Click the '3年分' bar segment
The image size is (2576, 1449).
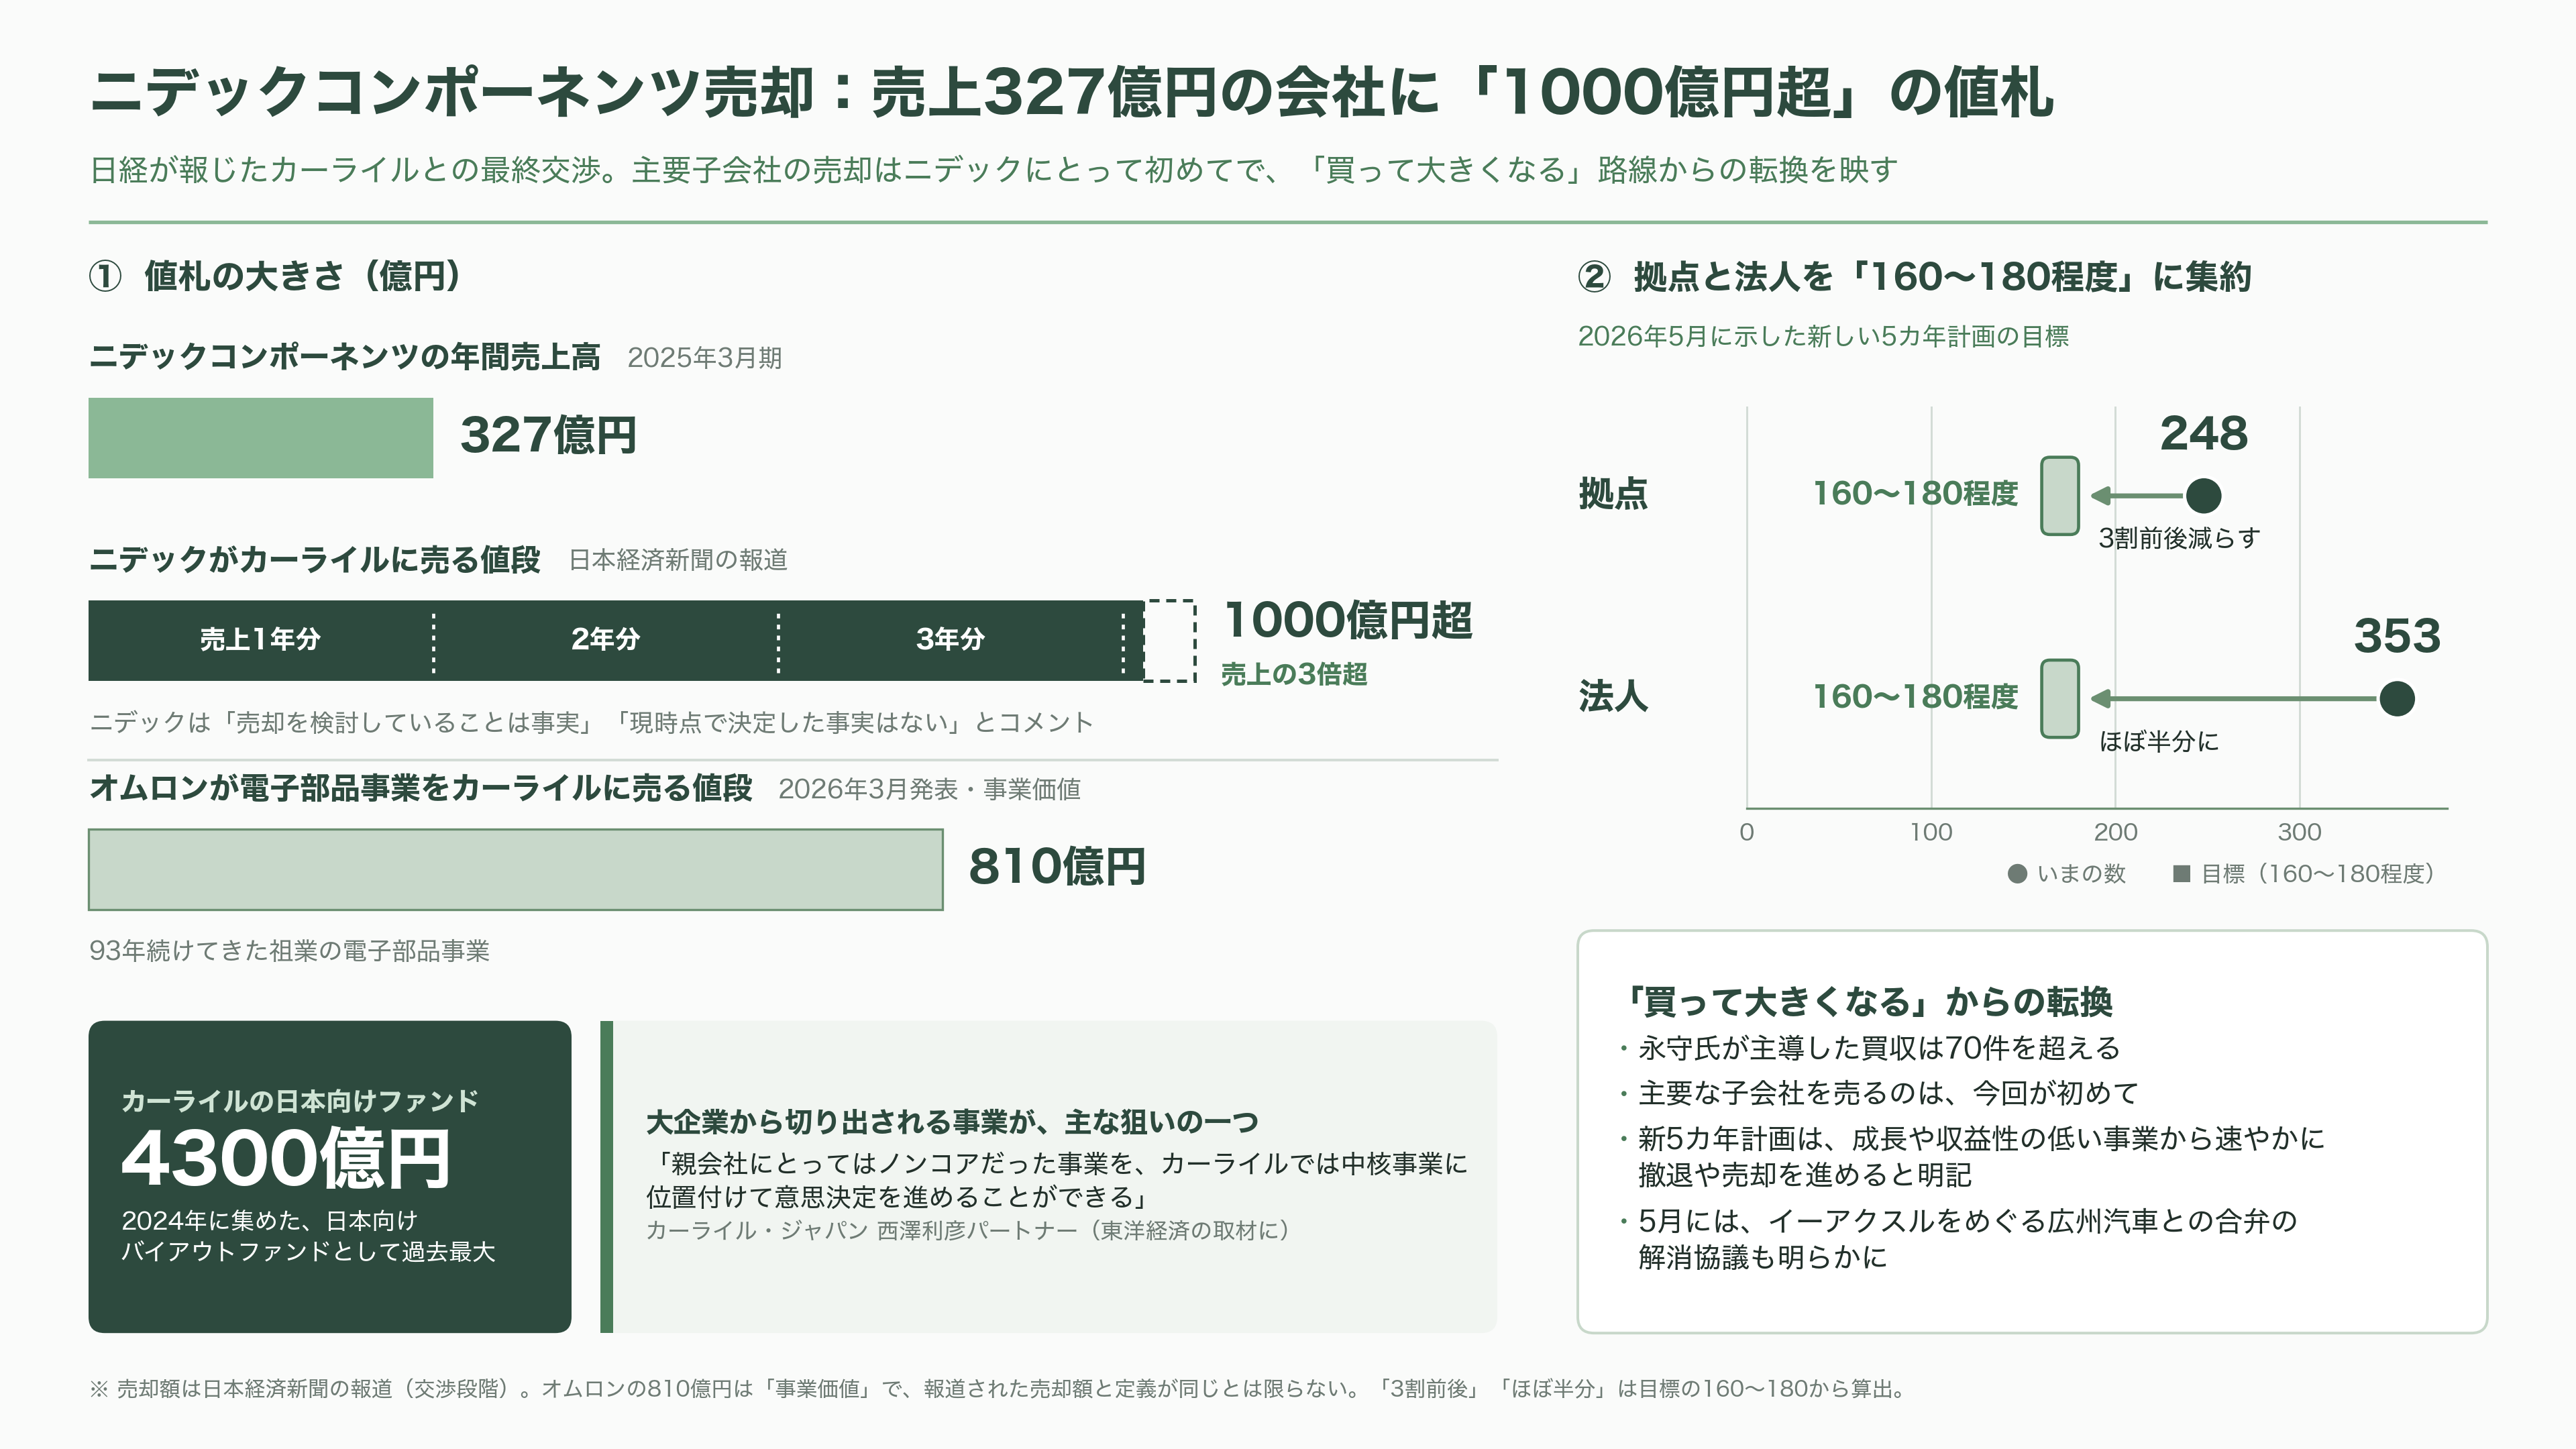tap(951, 640)
